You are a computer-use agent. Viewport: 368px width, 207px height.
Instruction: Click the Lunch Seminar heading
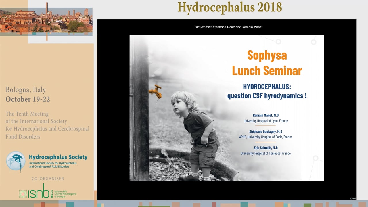[x=267, y=70]
